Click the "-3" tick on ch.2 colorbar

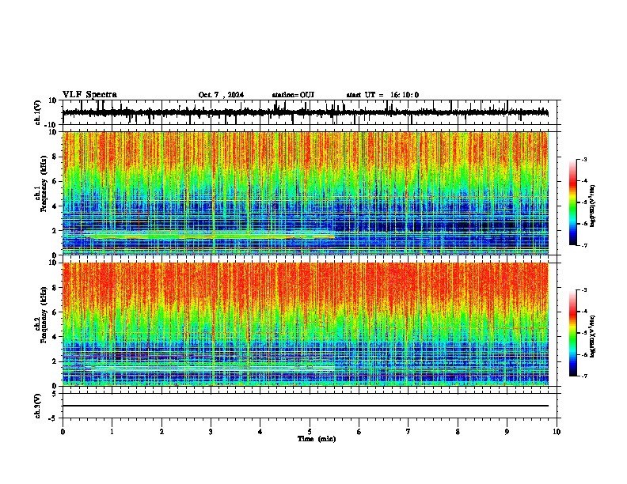583,290
